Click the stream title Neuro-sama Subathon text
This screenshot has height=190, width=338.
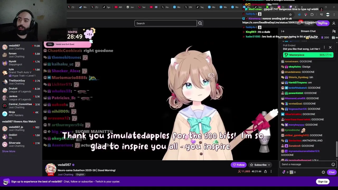point(87,170)
